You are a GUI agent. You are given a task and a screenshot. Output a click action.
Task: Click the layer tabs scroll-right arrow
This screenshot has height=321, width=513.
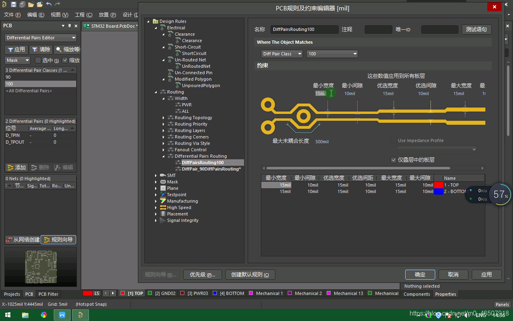[113, 293]
